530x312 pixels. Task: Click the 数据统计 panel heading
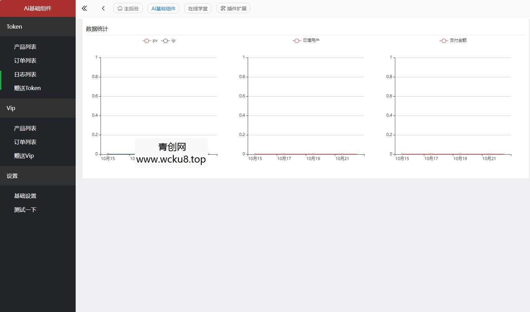point(97,29)
